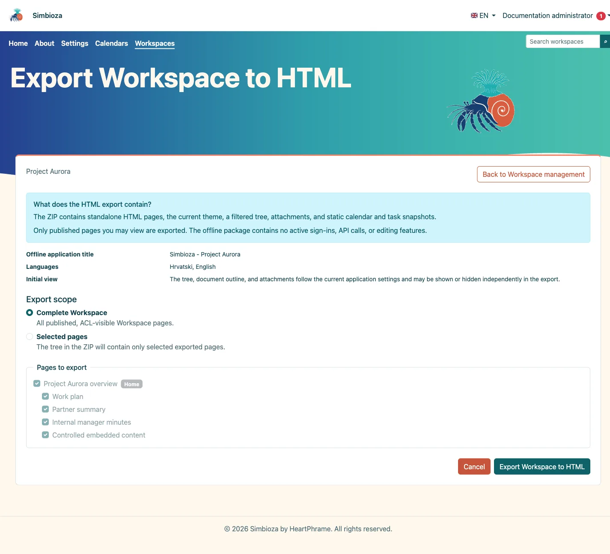Toggle the Internal manager minutes checkbox

click(45, 422)
